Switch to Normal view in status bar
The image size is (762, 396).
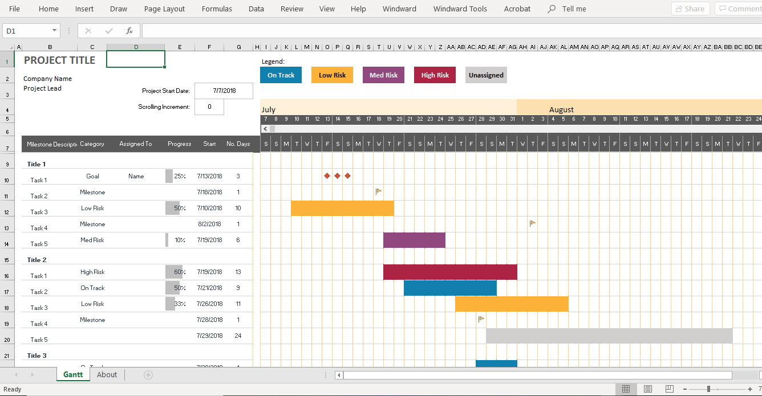[626, 389]
